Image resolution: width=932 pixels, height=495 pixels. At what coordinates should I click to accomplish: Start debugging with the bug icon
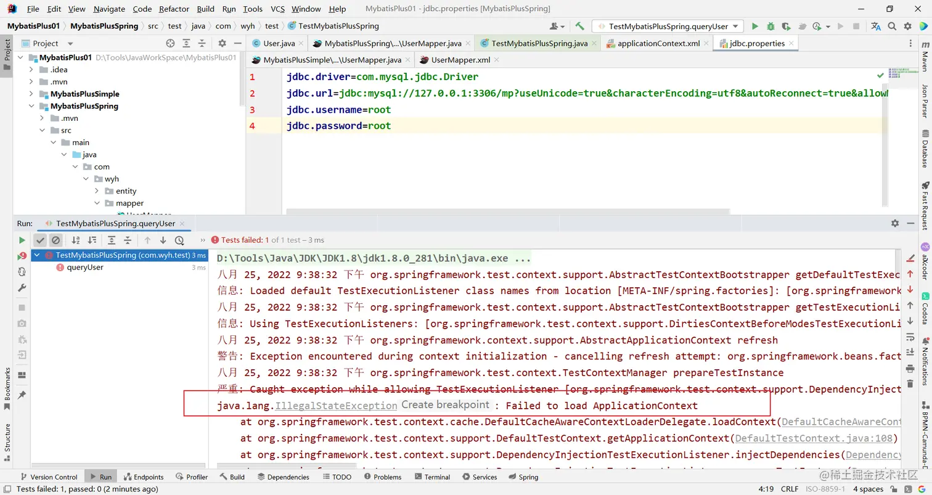point(771,27)
